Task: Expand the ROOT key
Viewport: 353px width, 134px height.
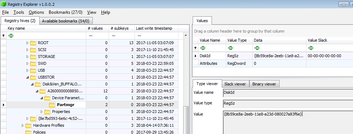Action: click(x=28, y=43)
